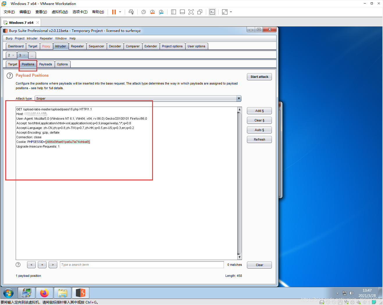Image resolution: width=383 pixels, height=305 pixels.
Task: Click the 'Type a search term' field
Action: pos(142,265)
